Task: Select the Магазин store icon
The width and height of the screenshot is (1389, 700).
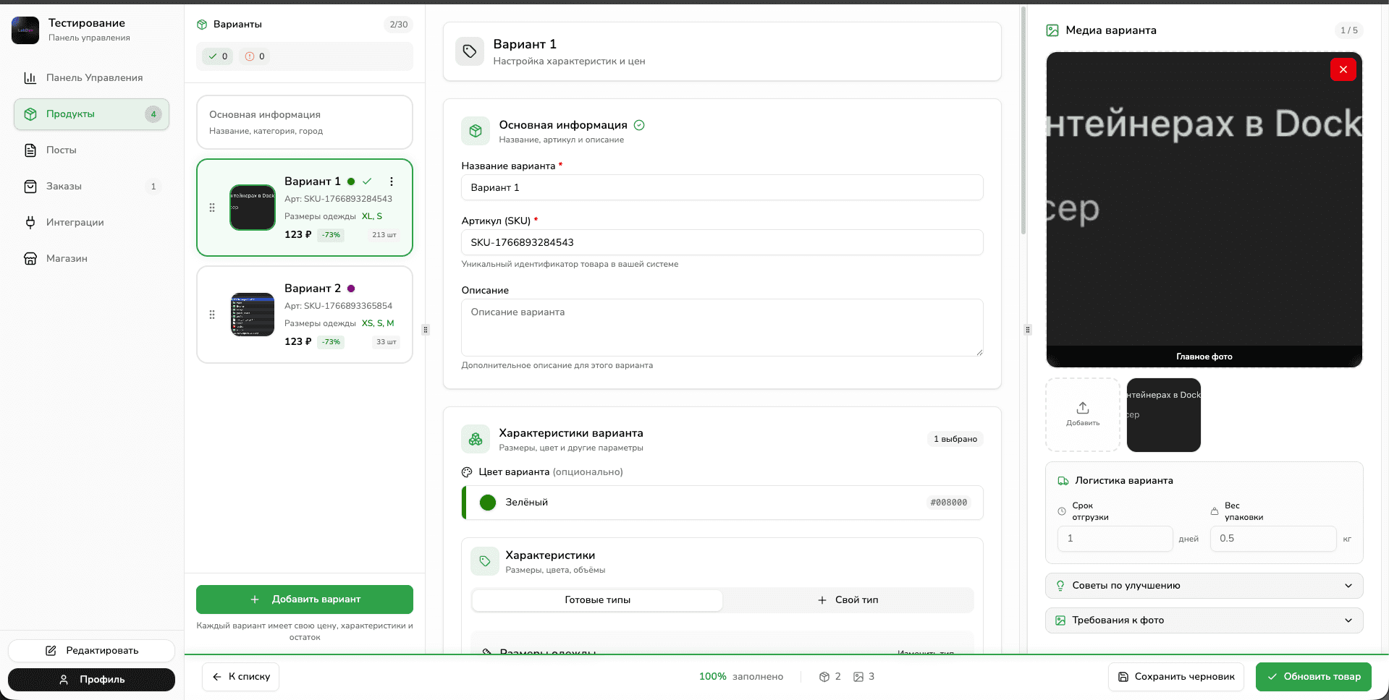Action: 30,258
